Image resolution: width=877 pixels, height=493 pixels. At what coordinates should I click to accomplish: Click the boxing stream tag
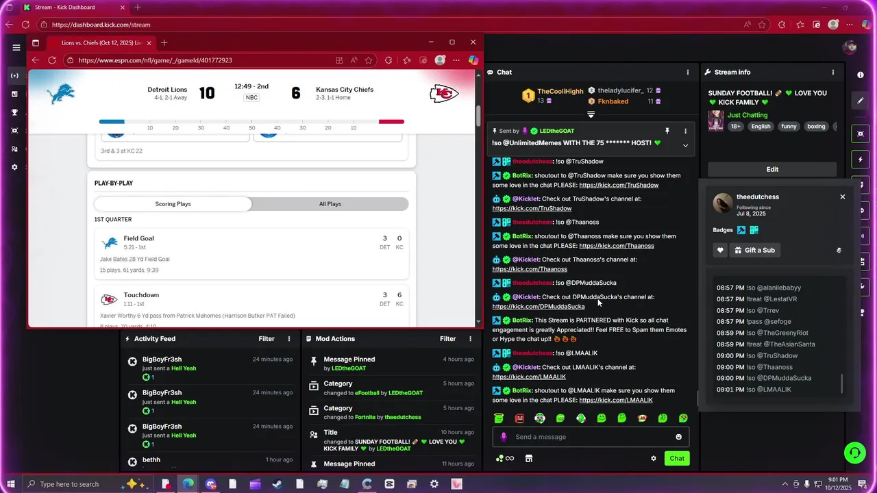click(816, 127)
